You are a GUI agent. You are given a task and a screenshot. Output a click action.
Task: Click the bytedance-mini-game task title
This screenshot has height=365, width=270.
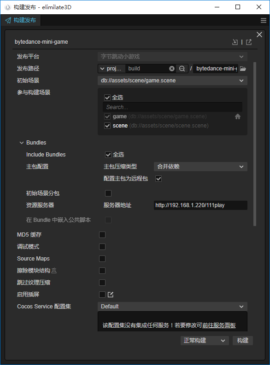click(41, 42)
